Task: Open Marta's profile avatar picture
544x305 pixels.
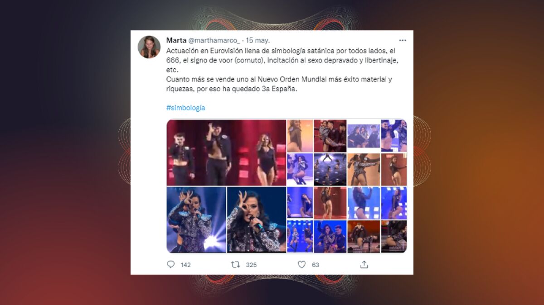Action: [149, 47]
